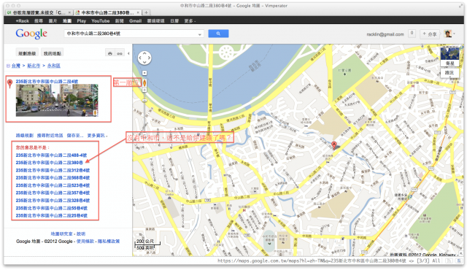Click the 隱私權政策 privacy policy link
The image size is (467, 270).
109,242
